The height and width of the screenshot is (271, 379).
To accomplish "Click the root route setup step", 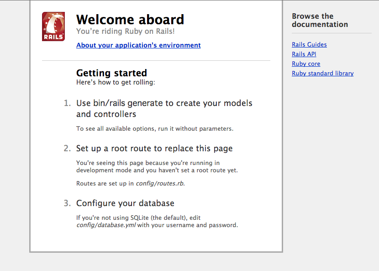I will 155,149.
